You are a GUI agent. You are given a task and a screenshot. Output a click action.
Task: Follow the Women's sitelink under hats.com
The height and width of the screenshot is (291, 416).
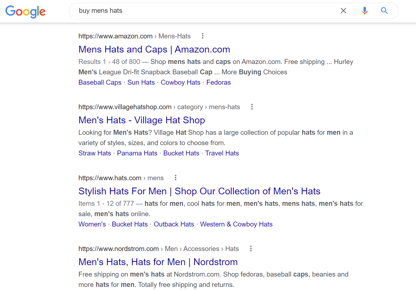[92, 224]
